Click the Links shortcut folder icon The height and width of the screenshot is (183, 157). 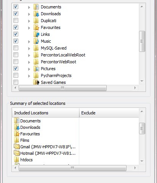coord(36,34)
